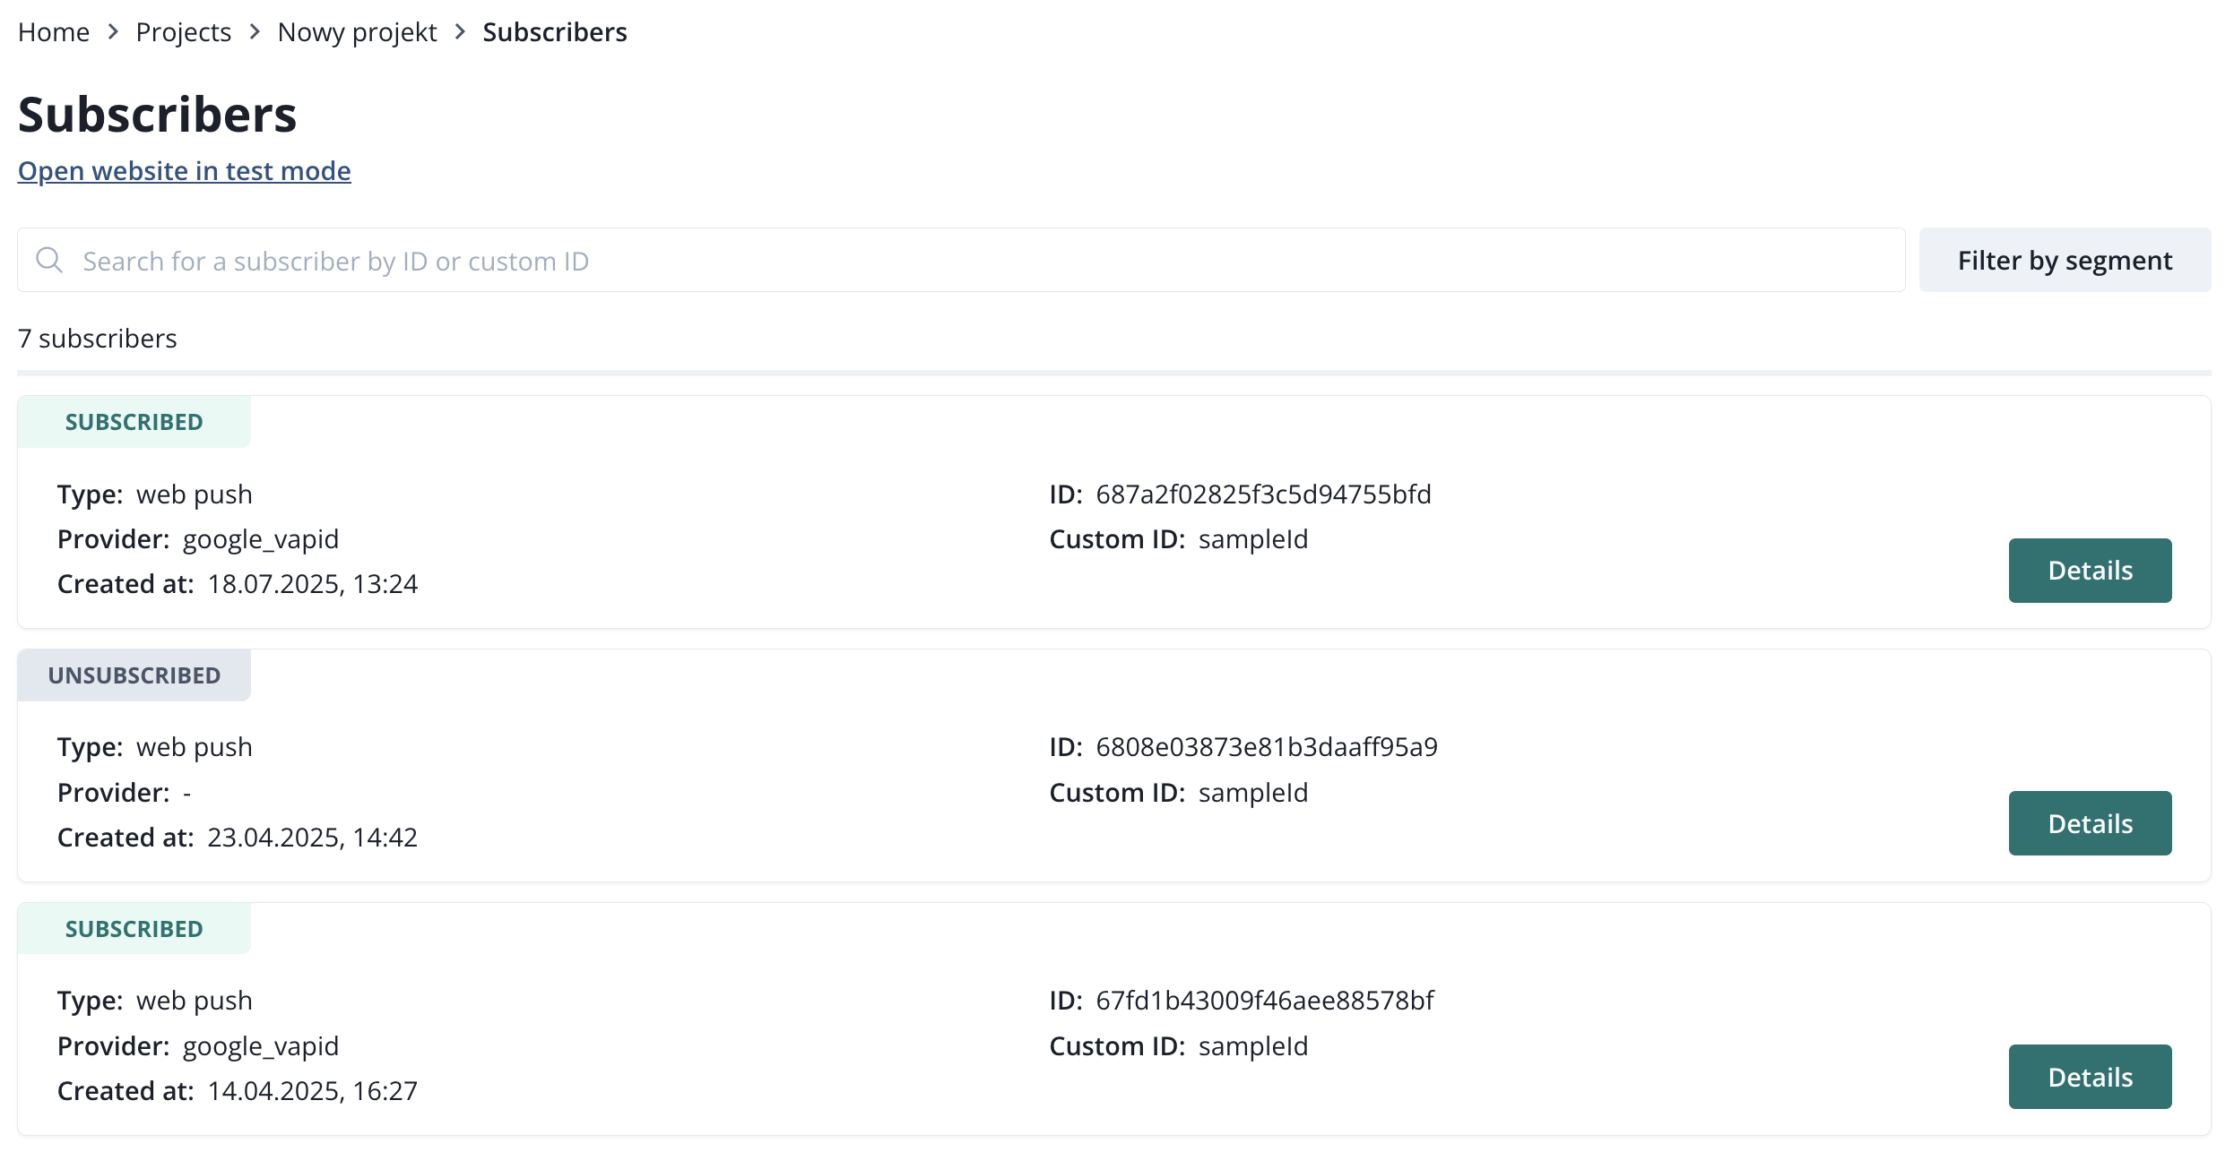Click the first SUBSCRIBED status badge
The height and width of the screenshot is (1152, 2234).
tap(134, 422)
